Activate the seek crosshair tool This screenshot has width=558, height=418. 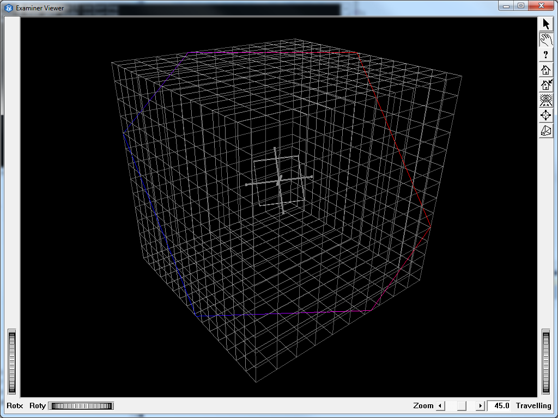click(x=546, y=115)
